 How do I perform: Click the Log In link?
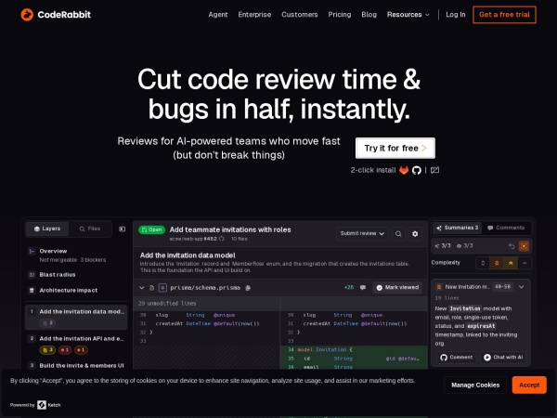click(x=456, y=15)
